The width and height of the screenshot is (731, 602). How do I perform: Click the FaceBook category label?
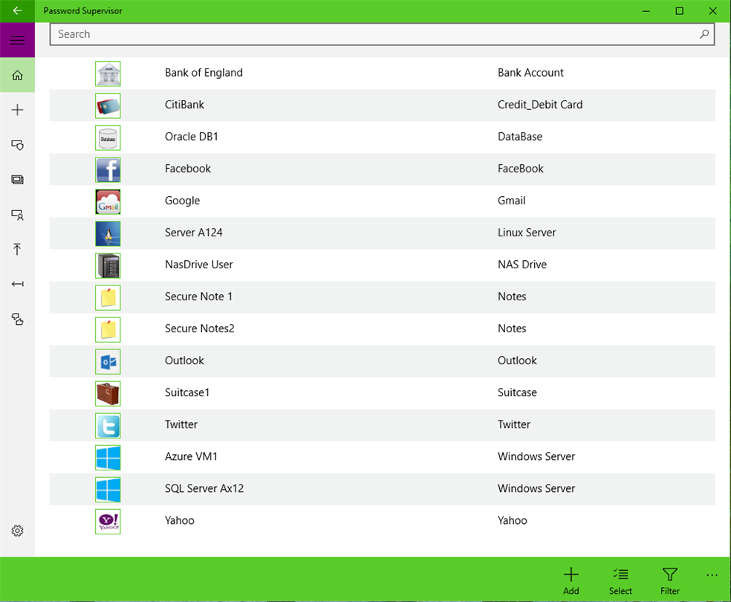[x=520, y=168]
